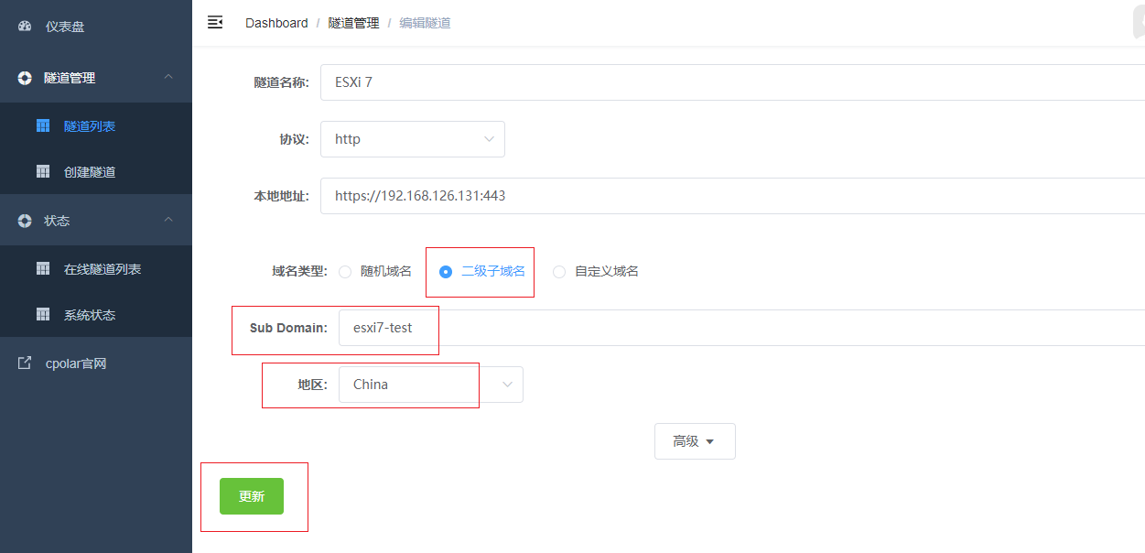The width and height of the screenshot is (1145, 553).
Task: Click the grid icon beside 在线隧道列表
Action: pyautogui.click(x=43, y=269)
